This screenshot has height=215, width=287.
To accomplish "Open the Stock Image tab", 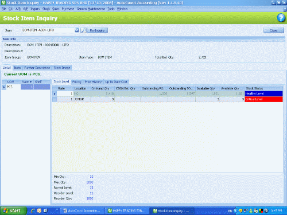I will tap(62, 68).
